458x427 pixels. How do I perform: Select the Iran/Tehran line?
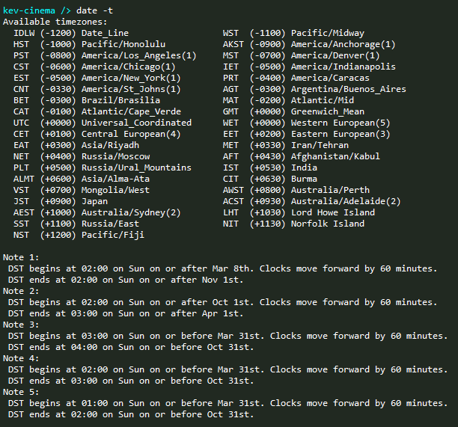click(286, 145)
